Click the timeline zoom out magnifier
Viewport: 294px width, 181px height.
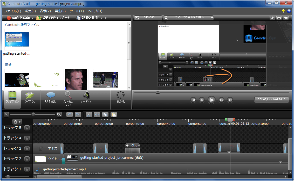coord(6,114)
